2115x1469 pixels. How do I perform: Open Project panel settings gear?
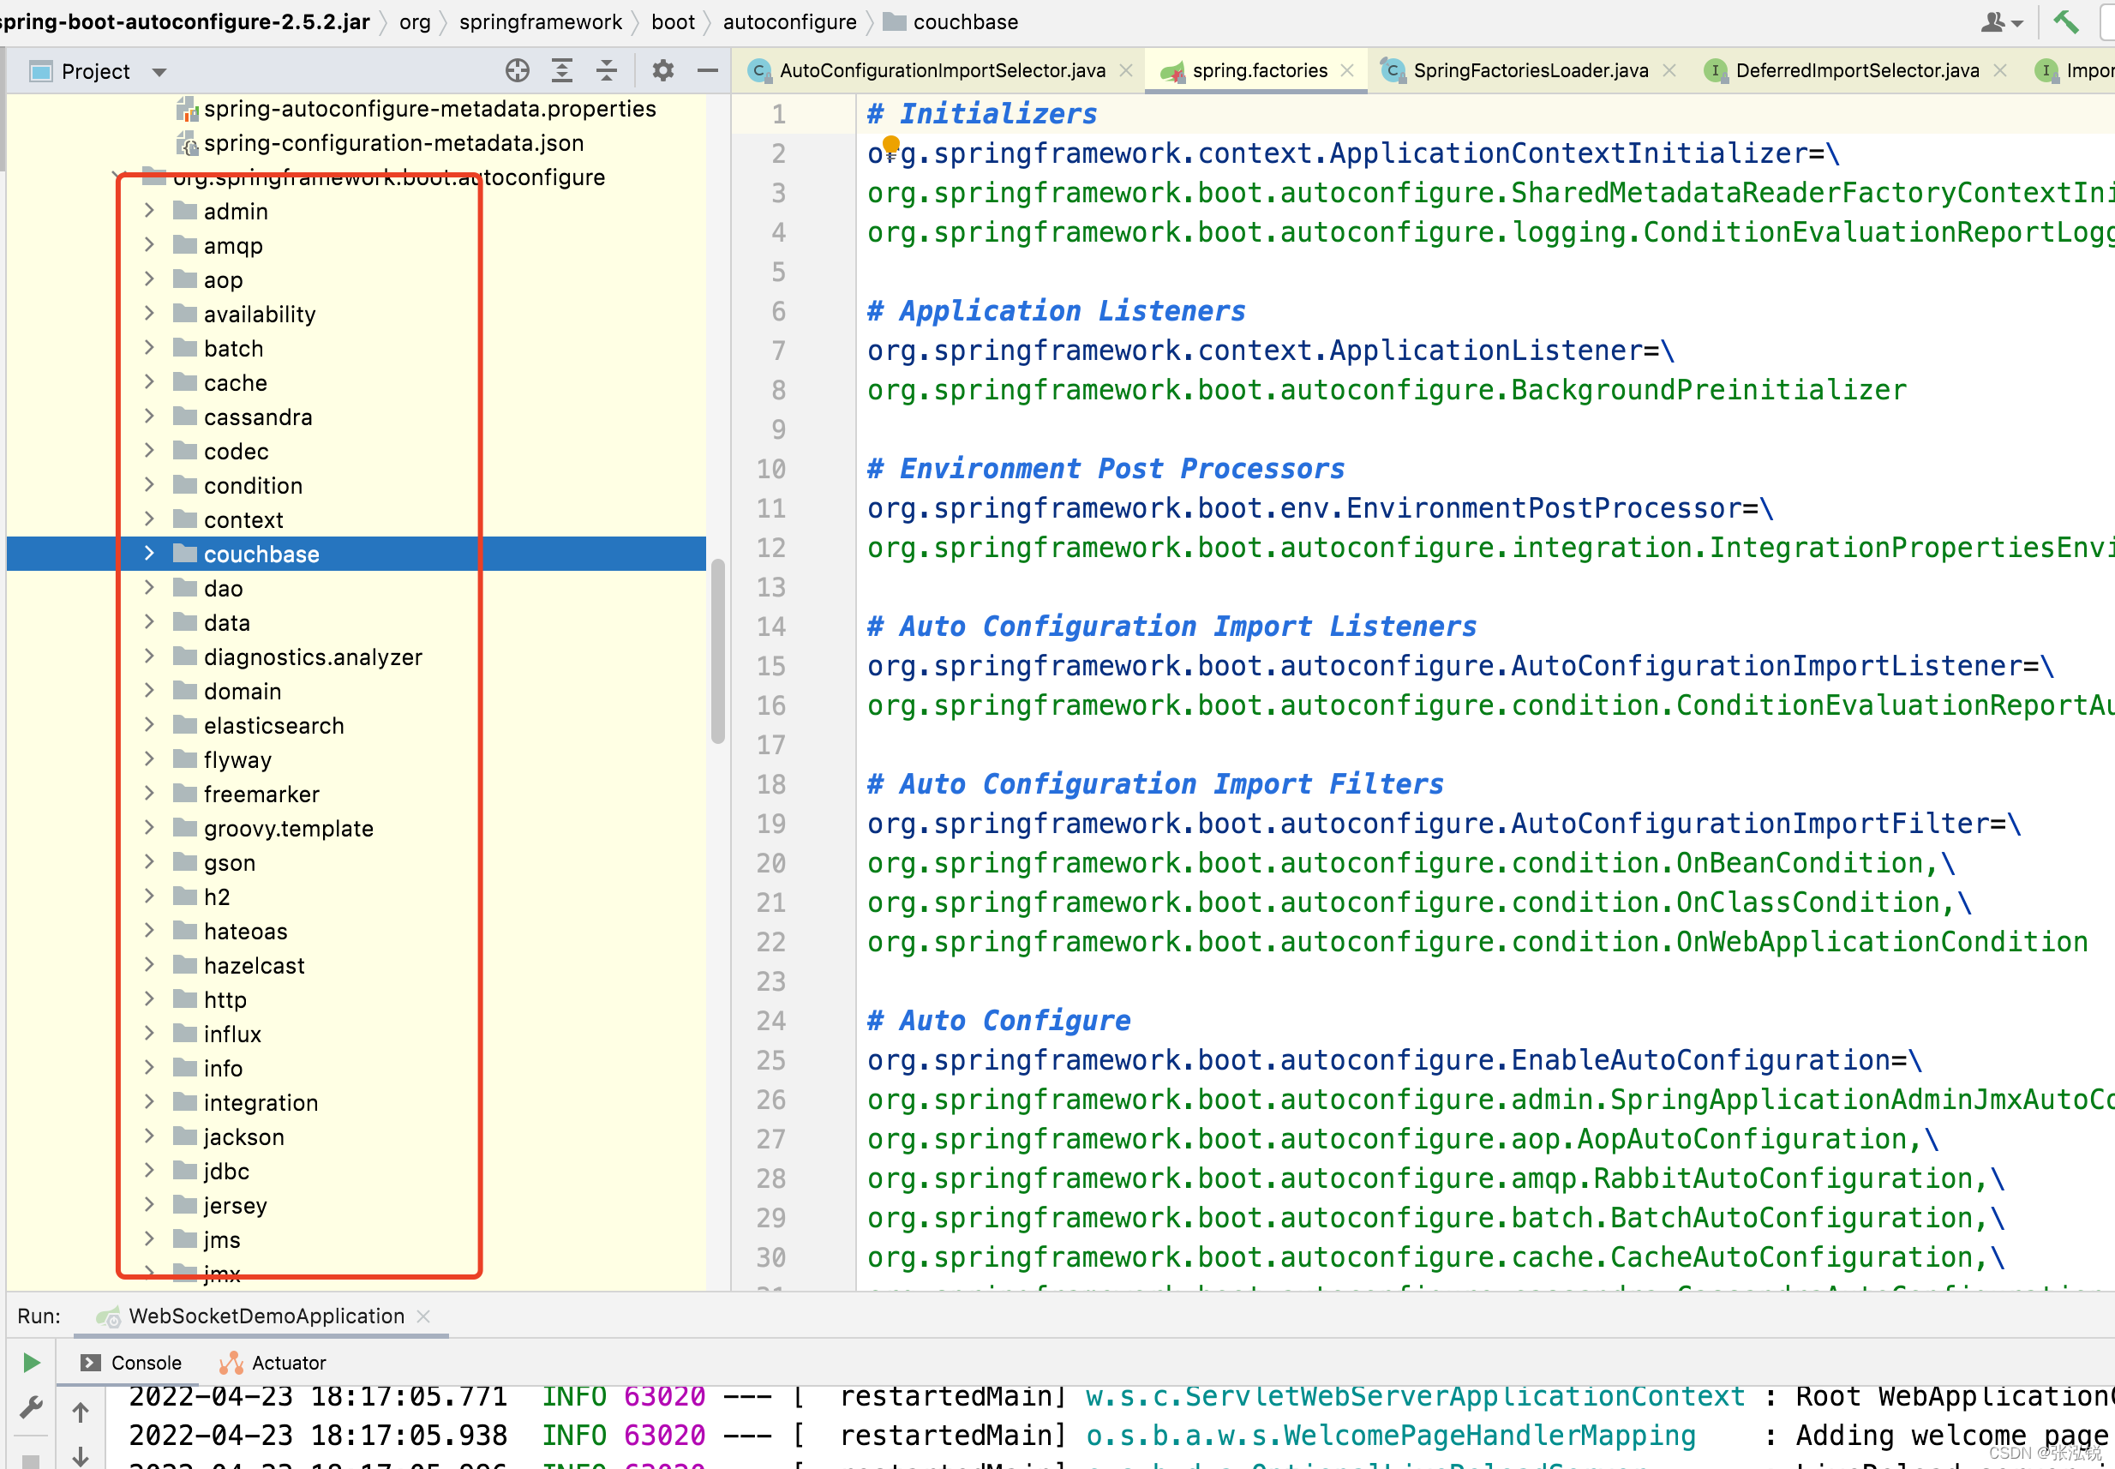[x=662, y=71]
